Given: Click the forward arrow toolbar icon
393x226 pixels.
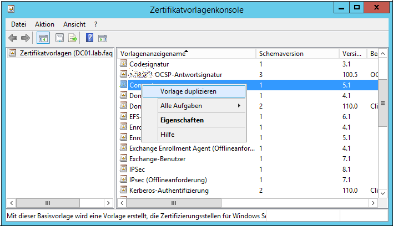Looking at the screenshot, I should click(x=26, y=38).
